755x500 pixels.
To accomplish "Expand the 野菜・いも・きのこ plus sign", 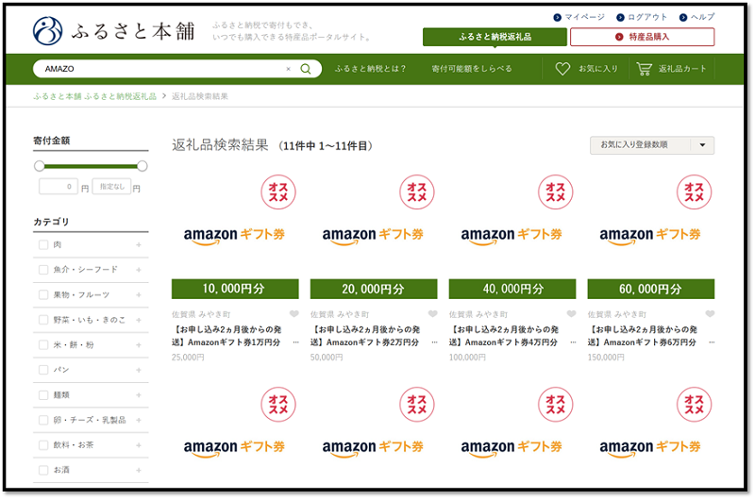I will click(139, 320).
